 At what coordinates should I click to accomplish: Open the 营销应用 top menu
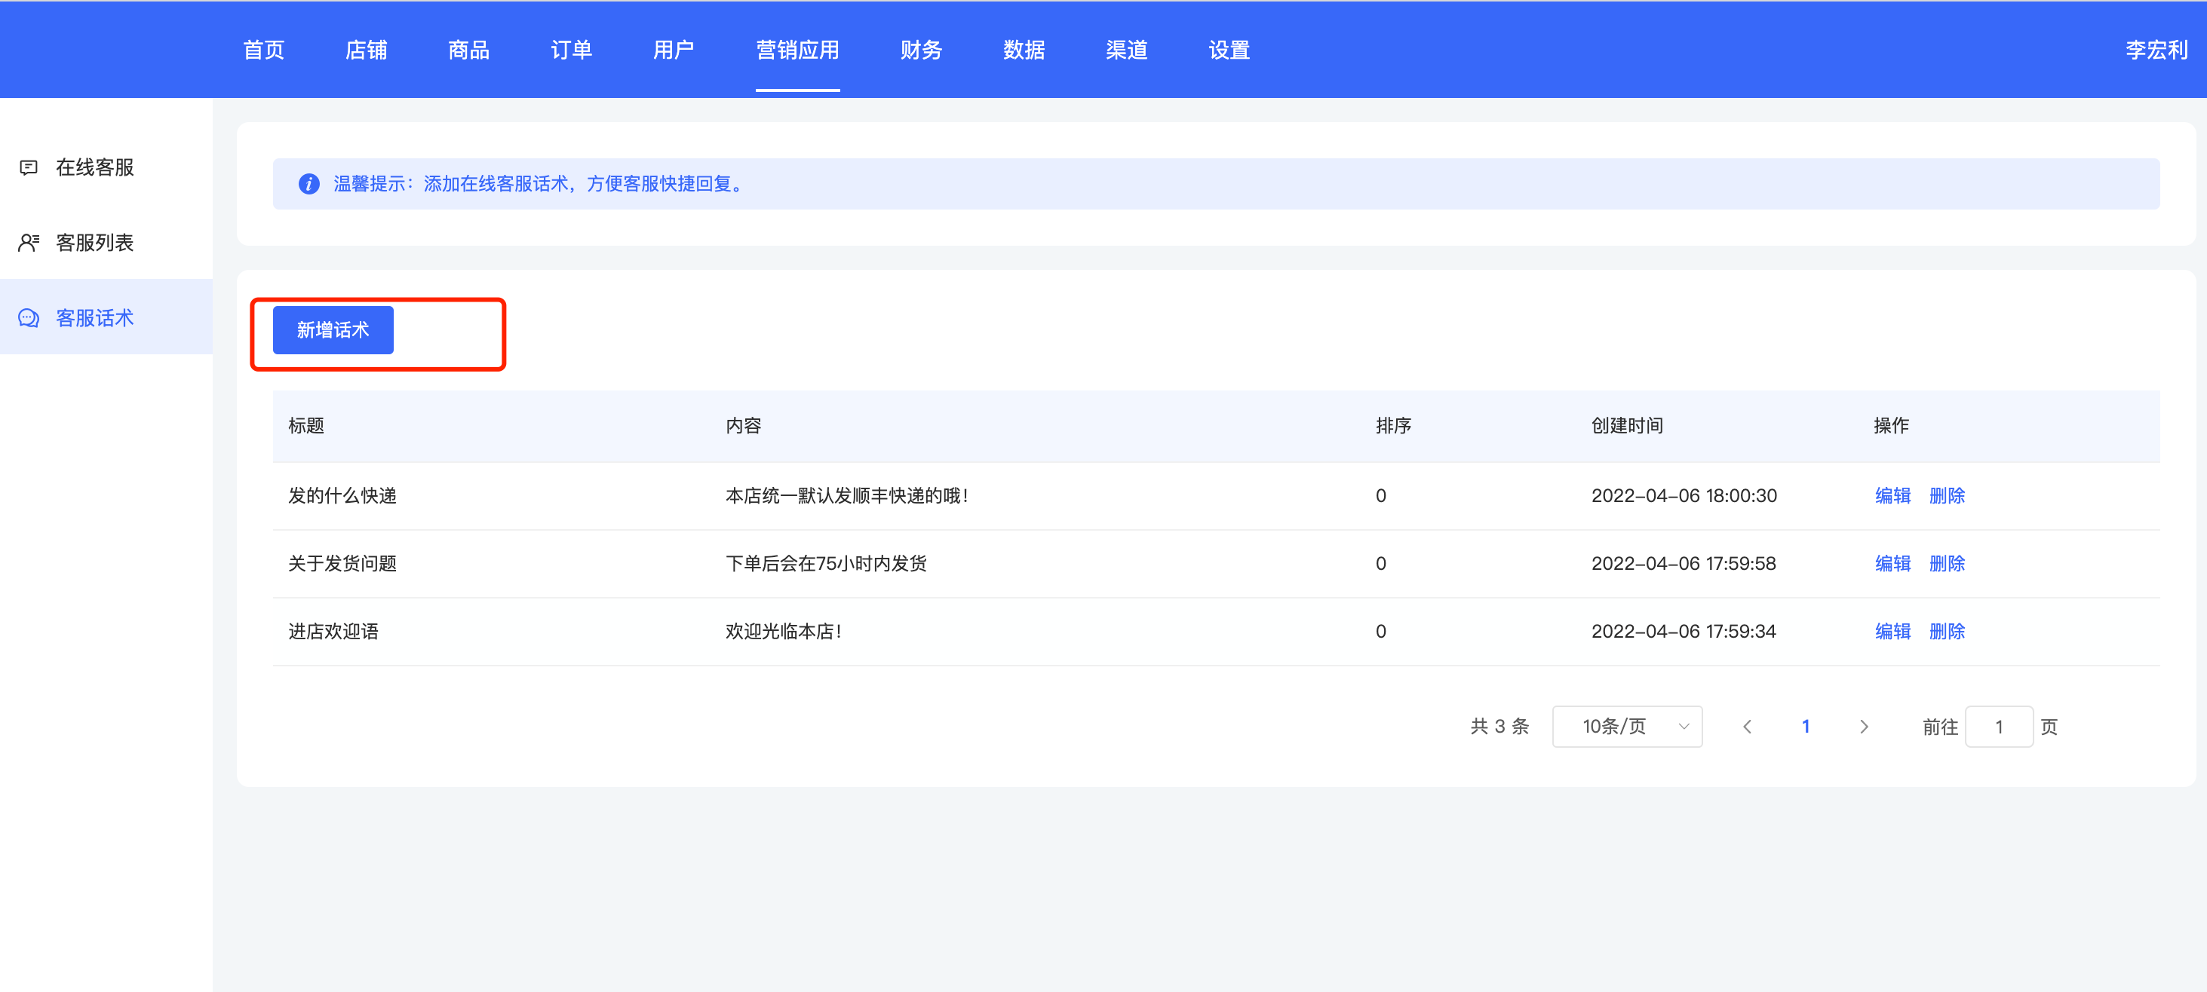click(797, 51)
